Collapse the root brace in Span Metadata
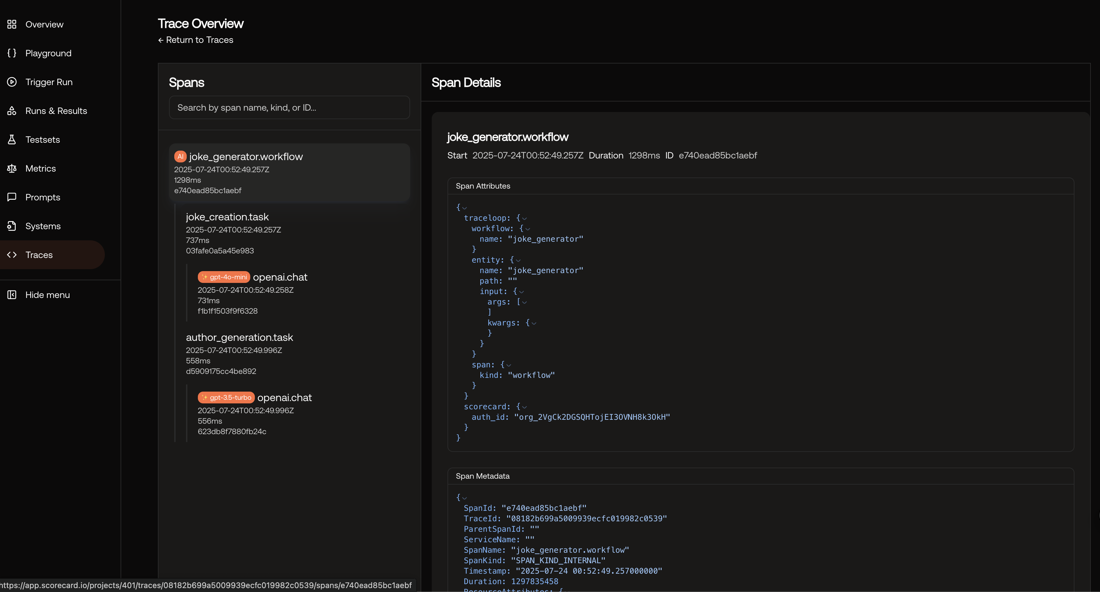1100x592 pixels. pos(465,498)
